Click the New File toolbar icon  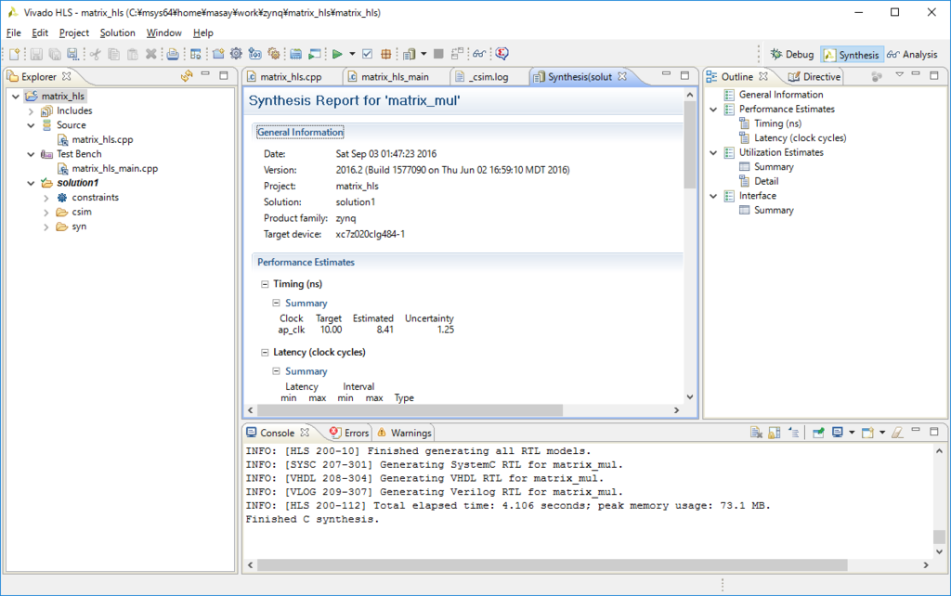[14, 54]
